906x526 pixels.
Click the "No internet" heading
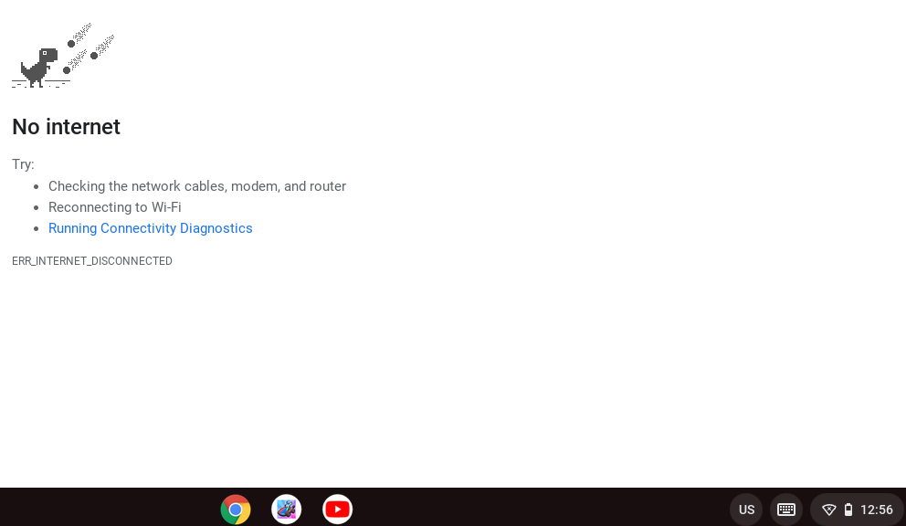(x=66, y=127)
